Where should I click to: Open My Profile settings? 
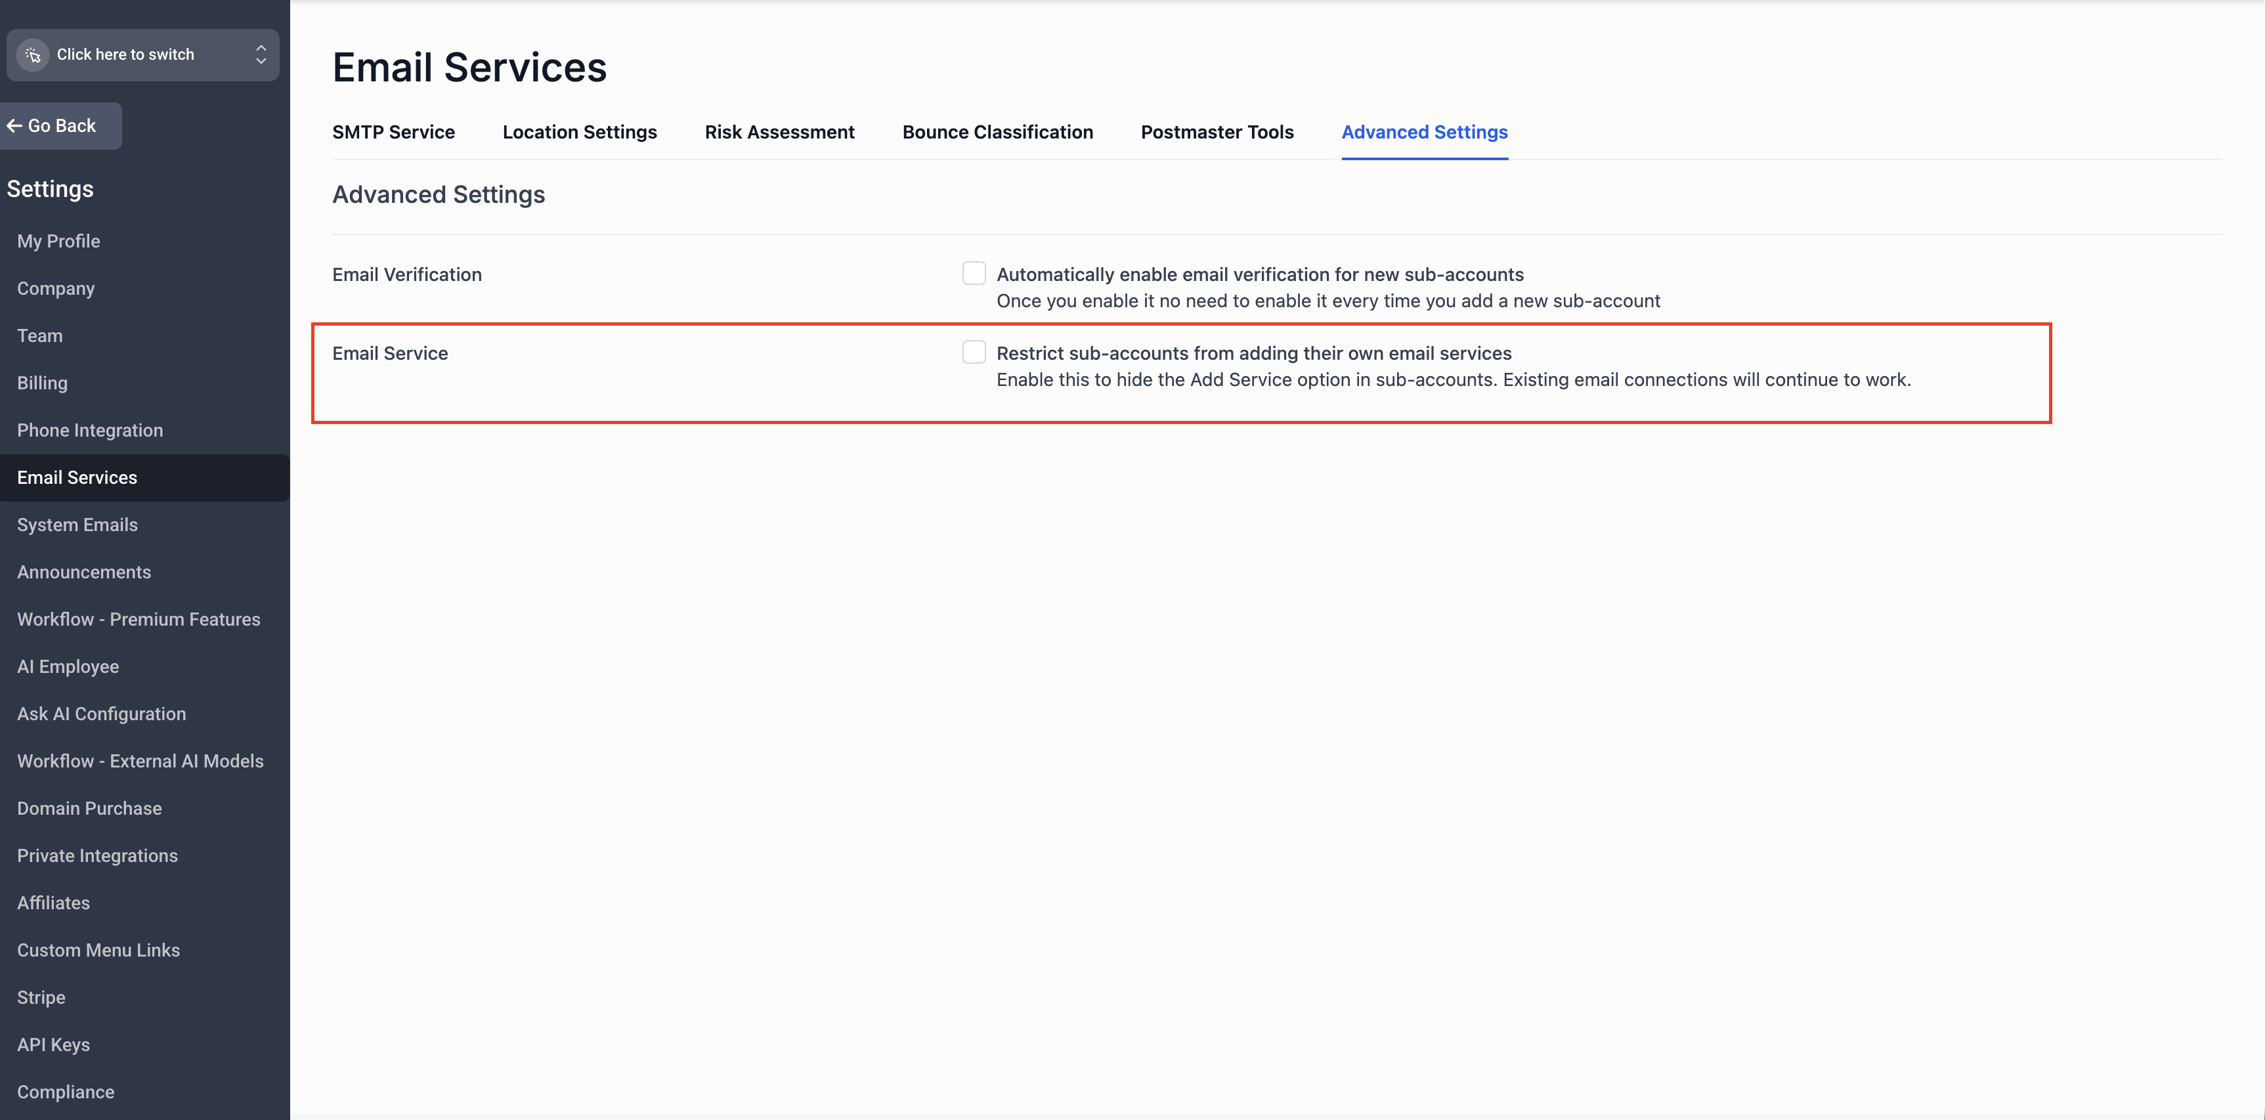pyautogui.click(x=58, y=241)
